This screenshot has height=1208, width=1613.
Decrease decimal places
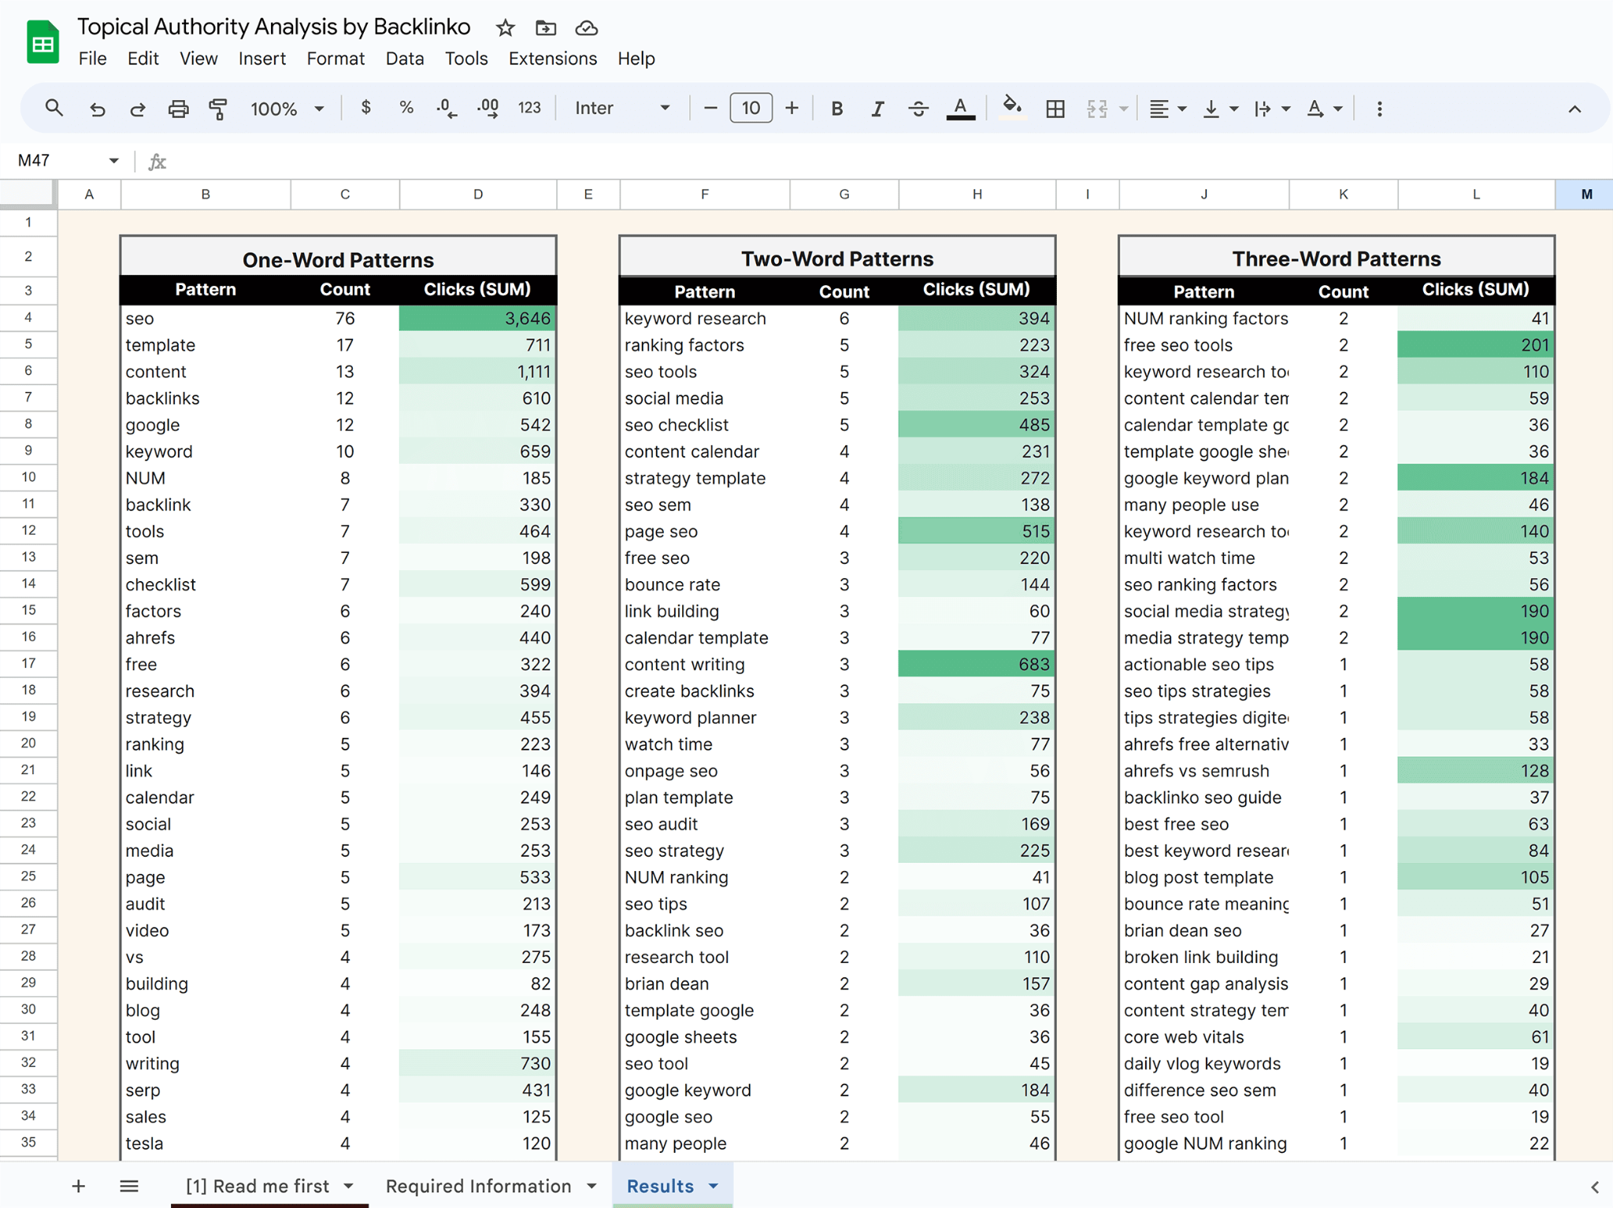pyautogui.click(x=445, y=108)
